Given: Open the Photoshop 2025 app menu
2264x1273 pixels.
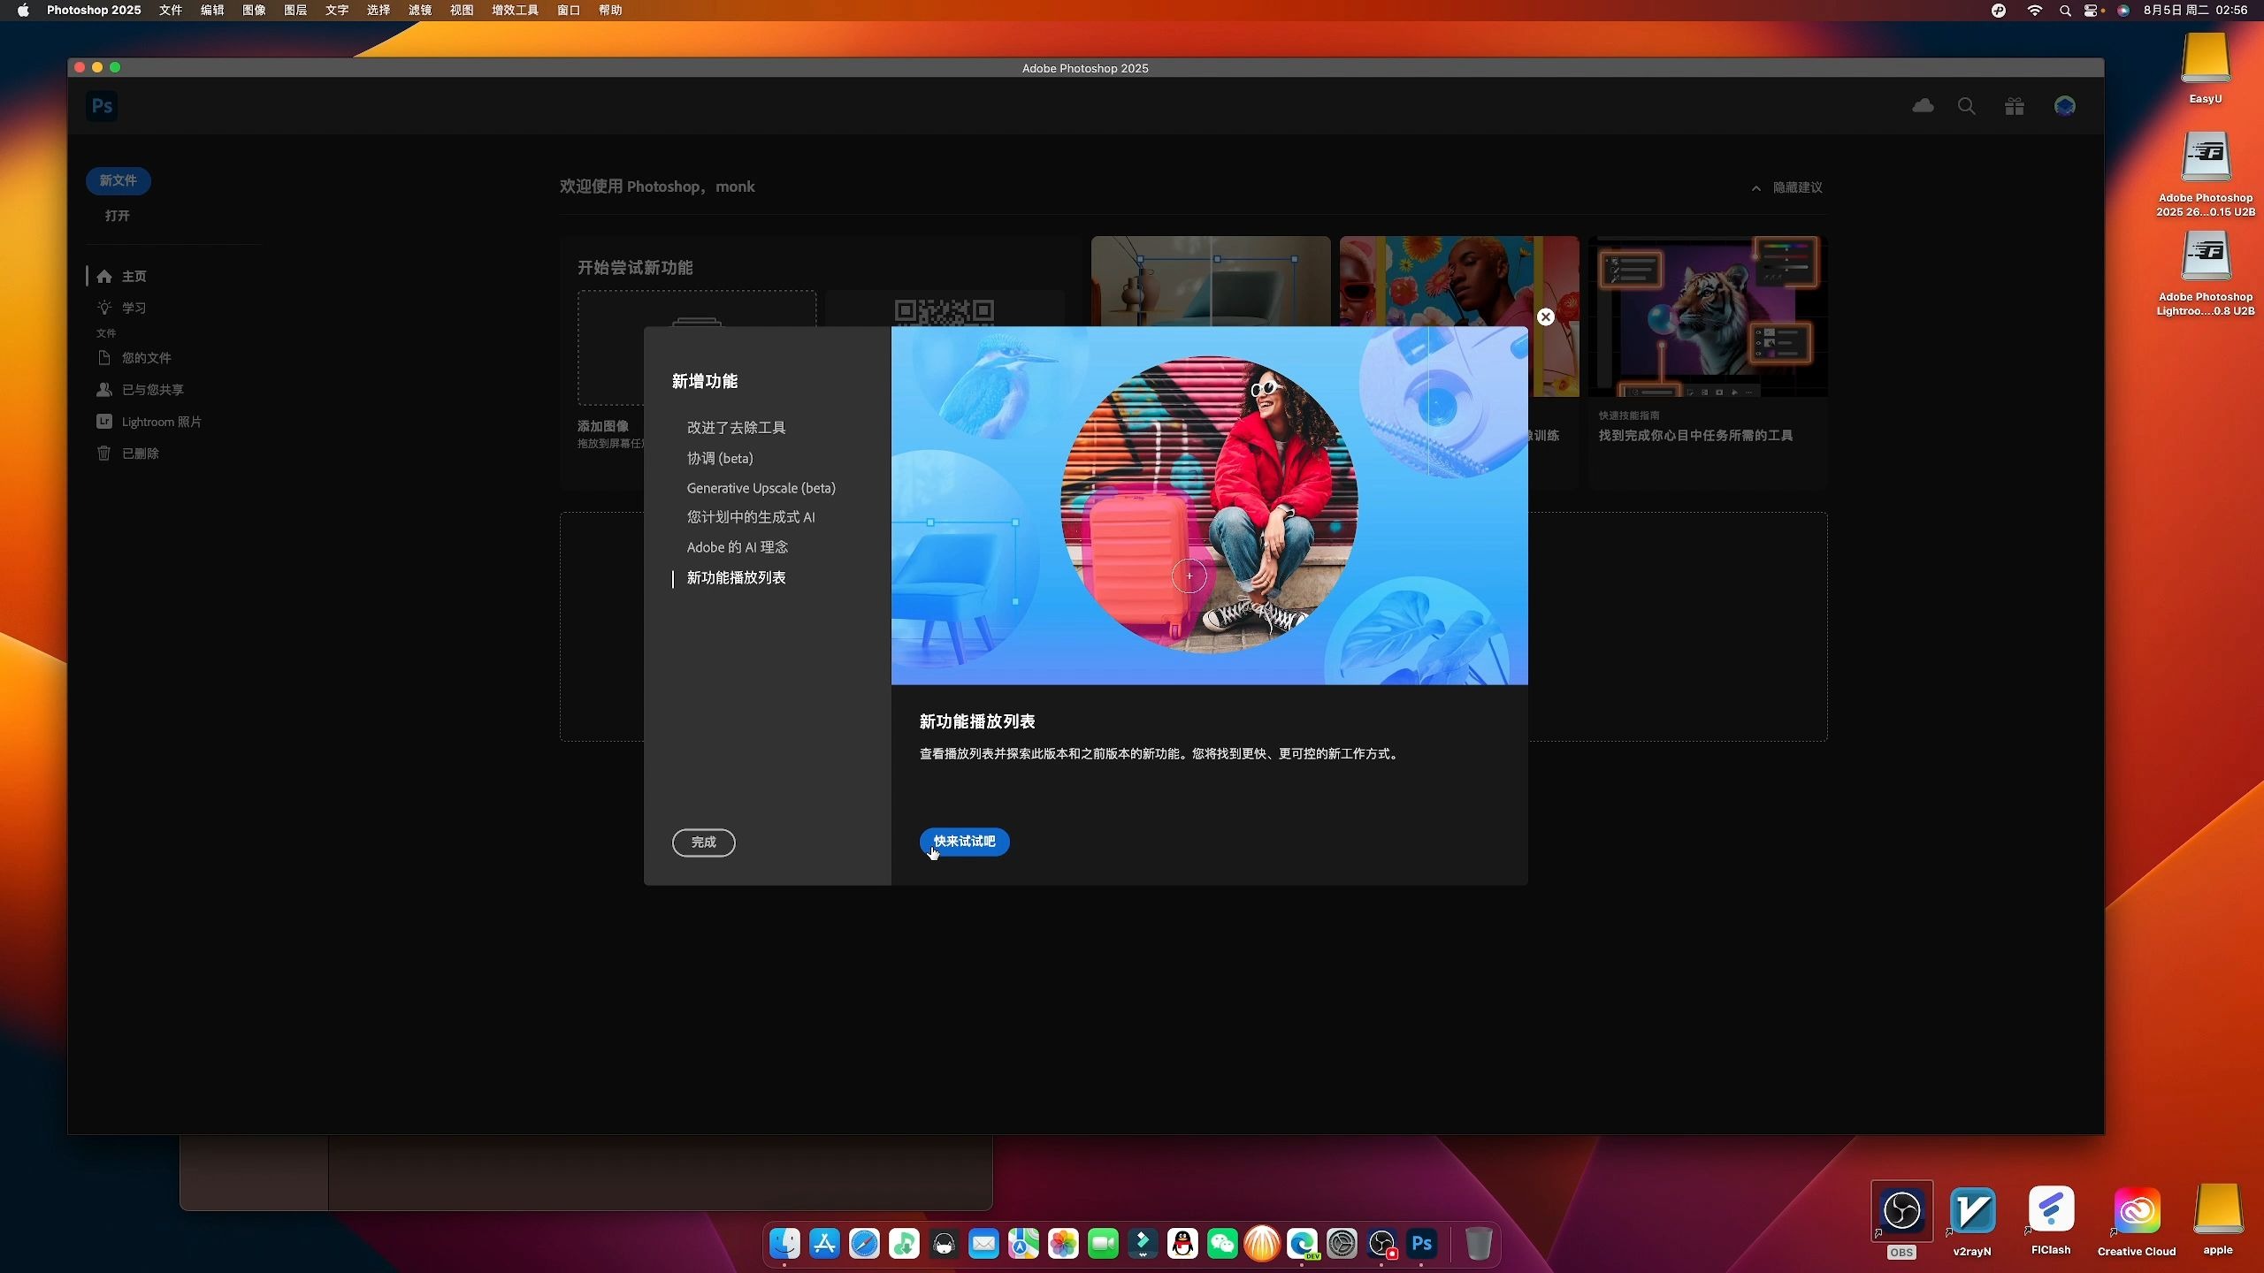Looking at the screenshot, I should (x=94, y=11).
